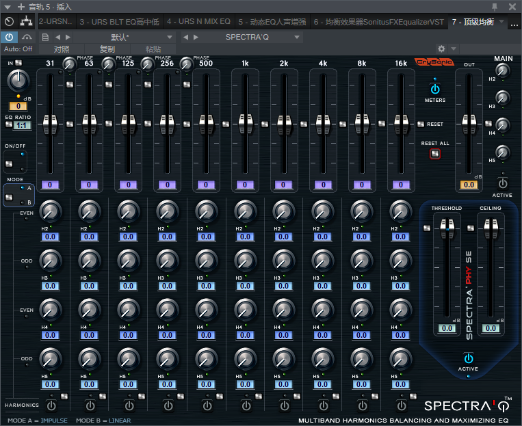Click the PHASE knob between 31 and 63
The width and height of the screenshot is (522, 426).
(x=69, y=64)
